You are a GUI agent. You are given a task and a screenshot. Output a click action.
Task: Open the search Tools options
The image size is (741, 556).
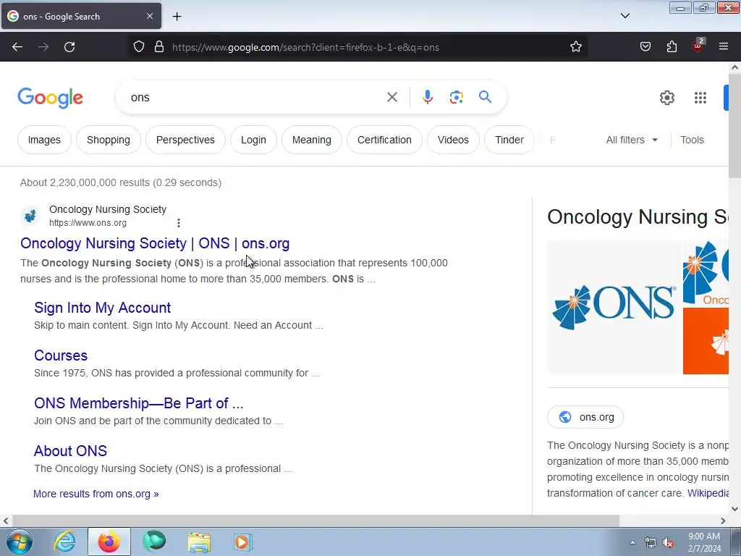click(692, 140)
